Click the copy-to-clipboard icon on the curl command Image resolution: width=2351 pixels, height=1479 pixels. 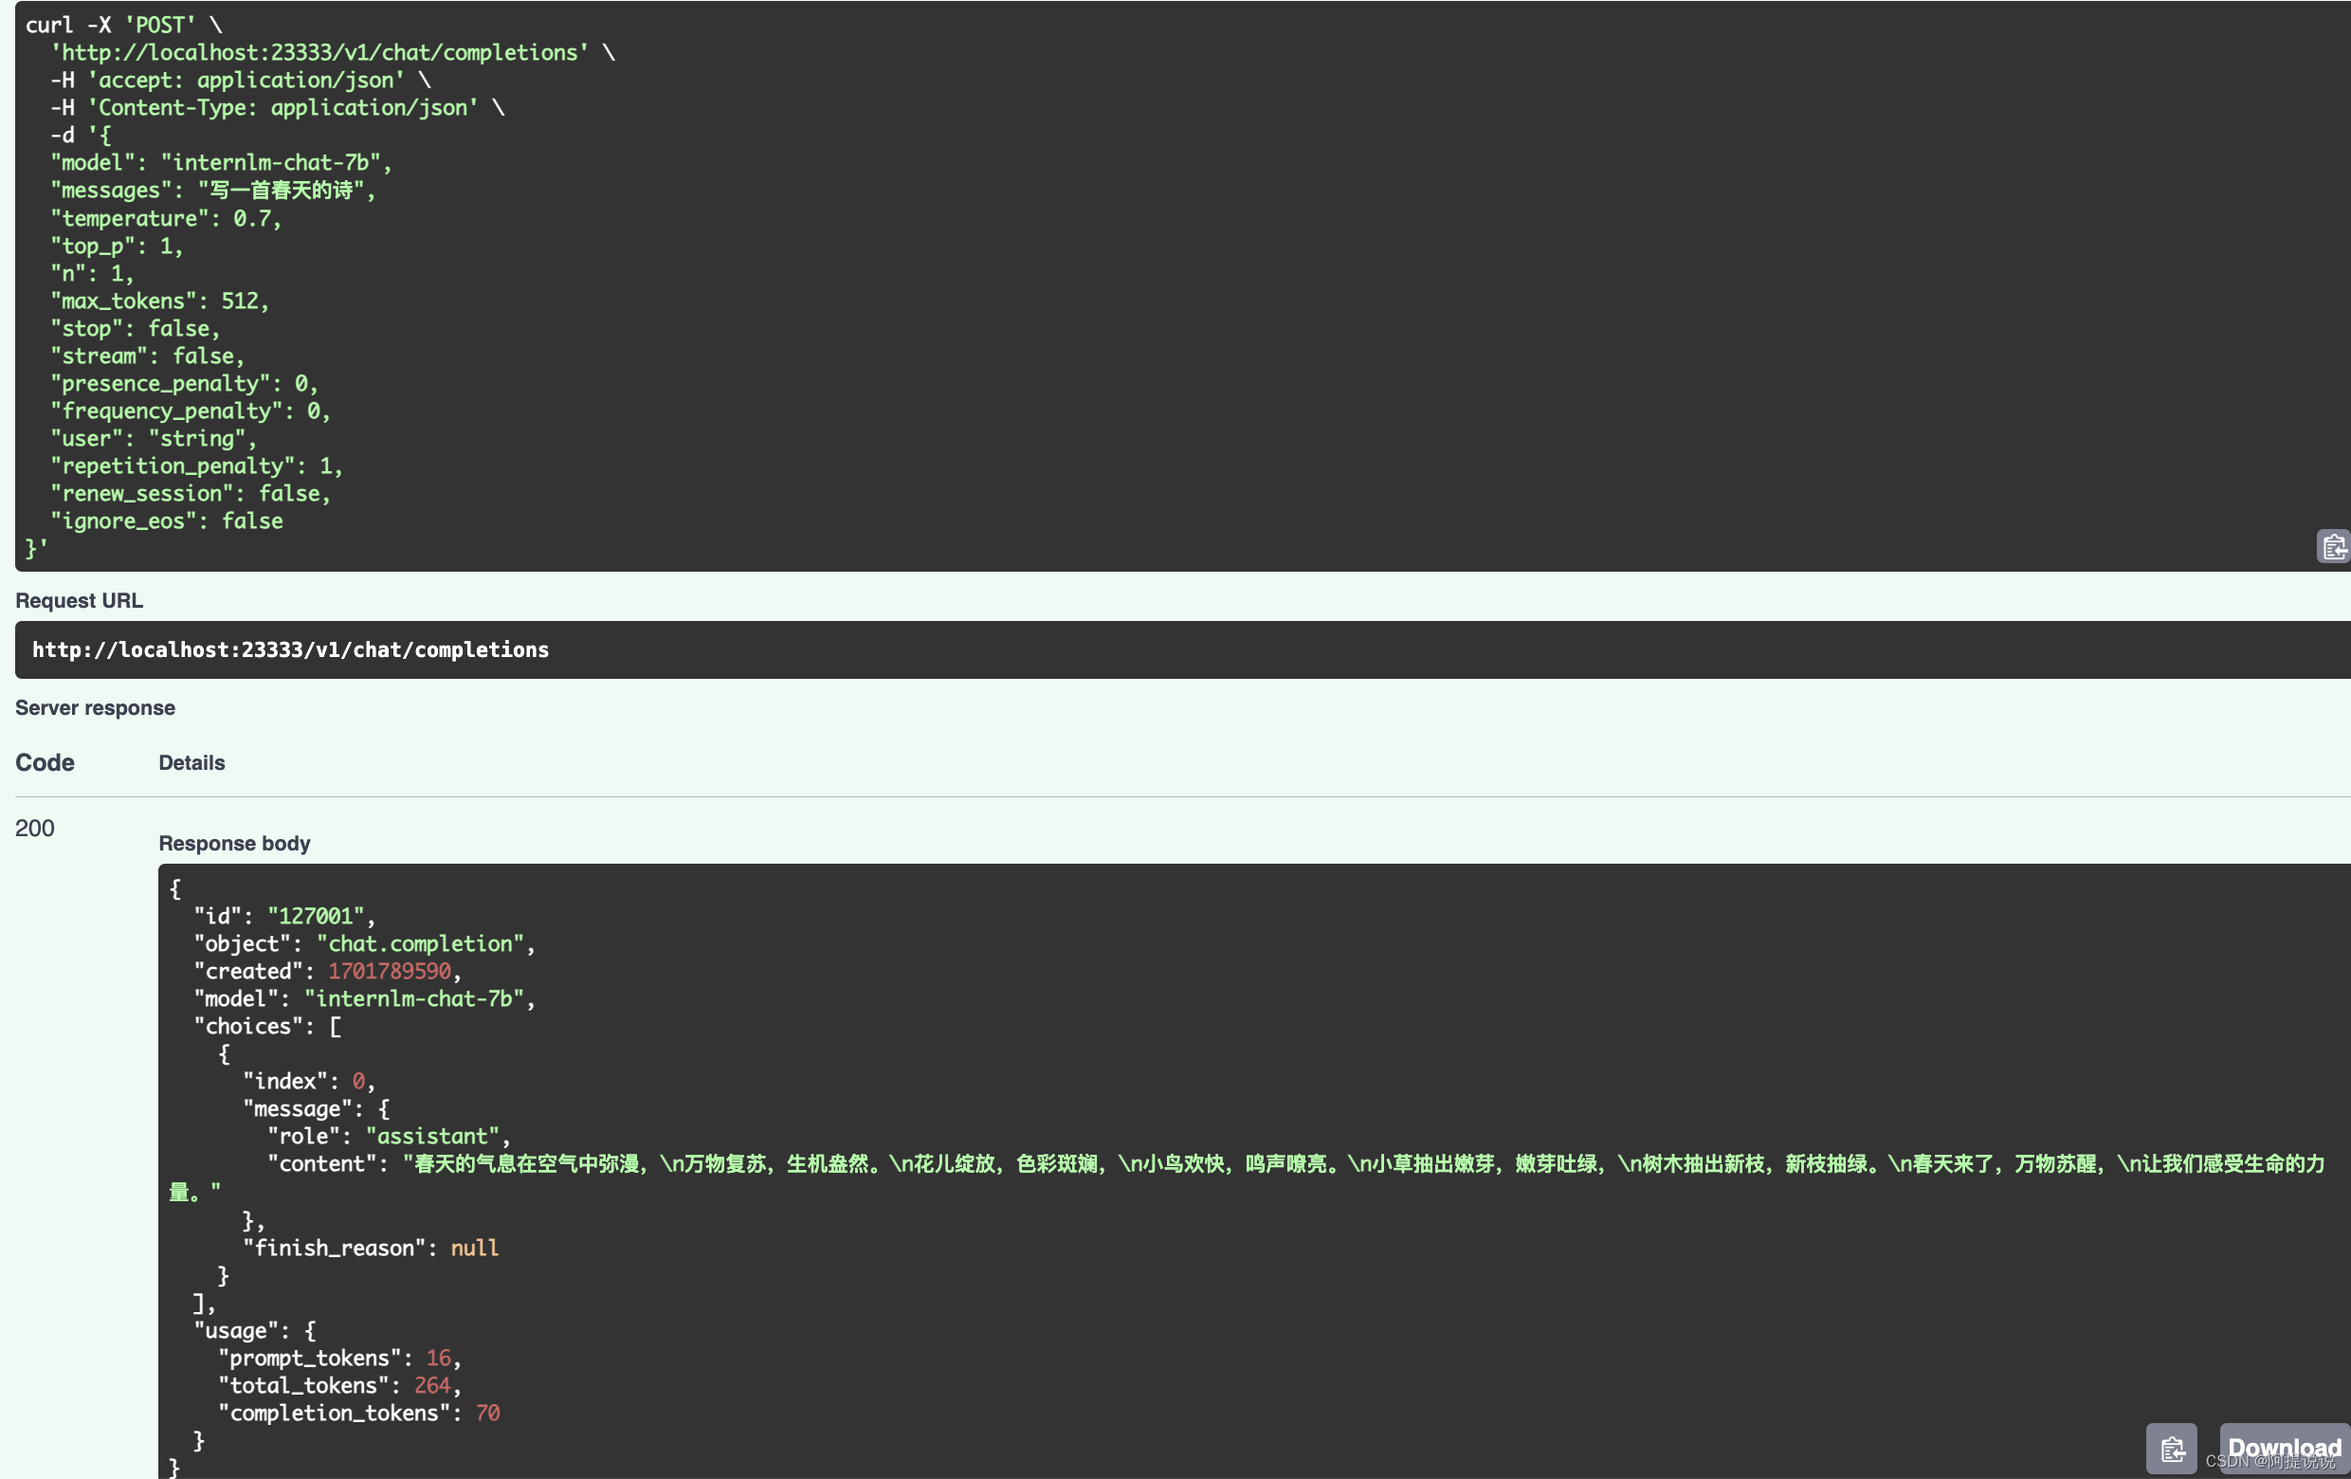click(2333, 547)
